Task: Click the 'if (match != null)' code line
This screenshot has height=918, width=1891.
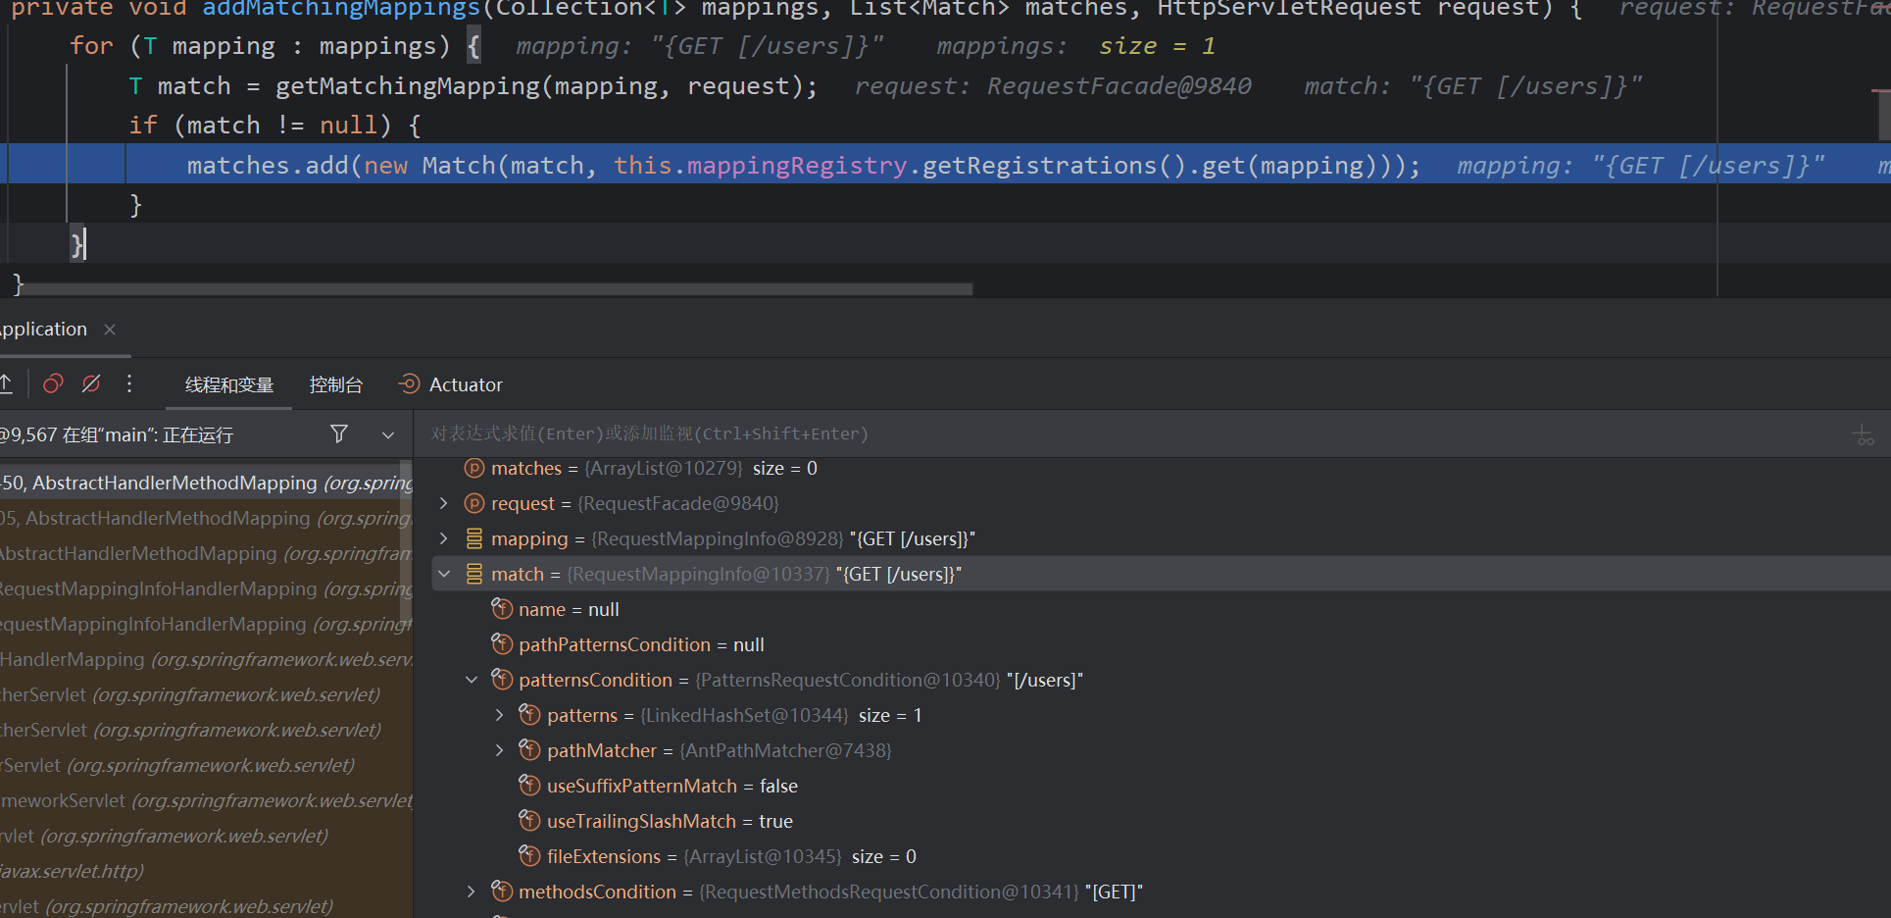Action: pos(274,125)
